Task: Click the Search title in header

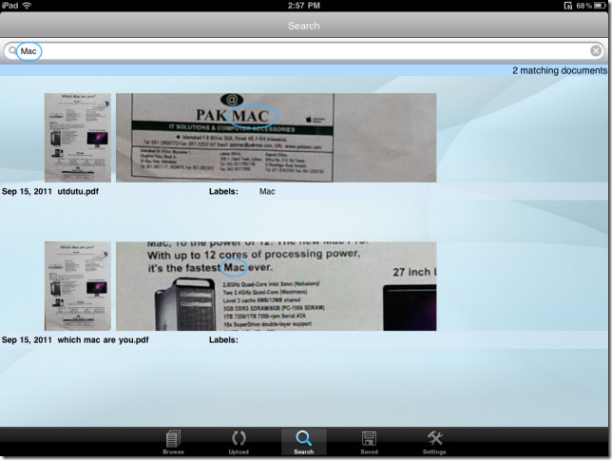Action: pyautogui.click(x=304, y=26)
